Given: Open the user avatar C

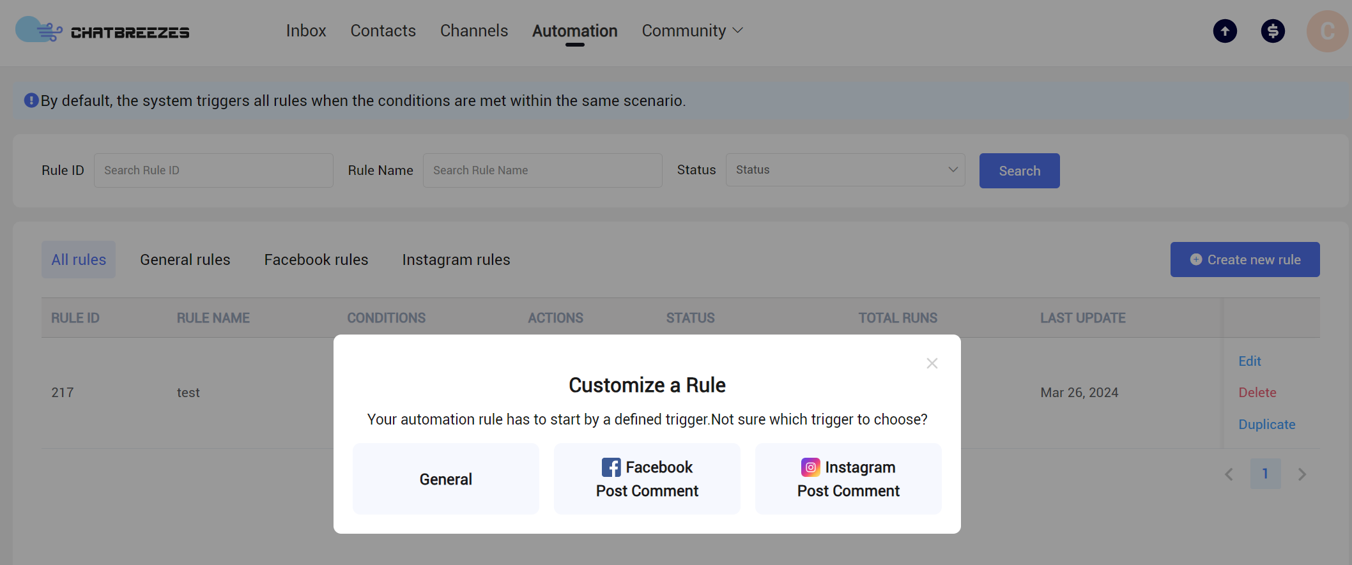Looking at the screenshot, I should point(1327,31).
